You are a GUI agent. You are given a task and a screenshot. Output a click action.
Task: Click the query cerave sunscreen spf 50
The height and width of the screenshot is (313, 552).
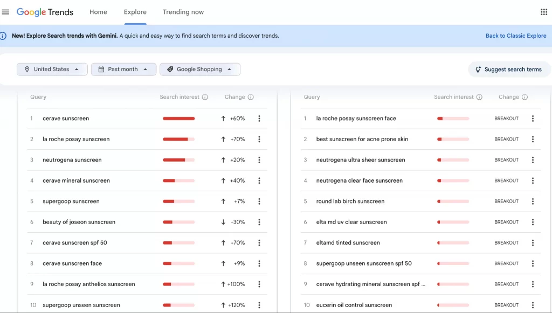click(x=74, y=242)
